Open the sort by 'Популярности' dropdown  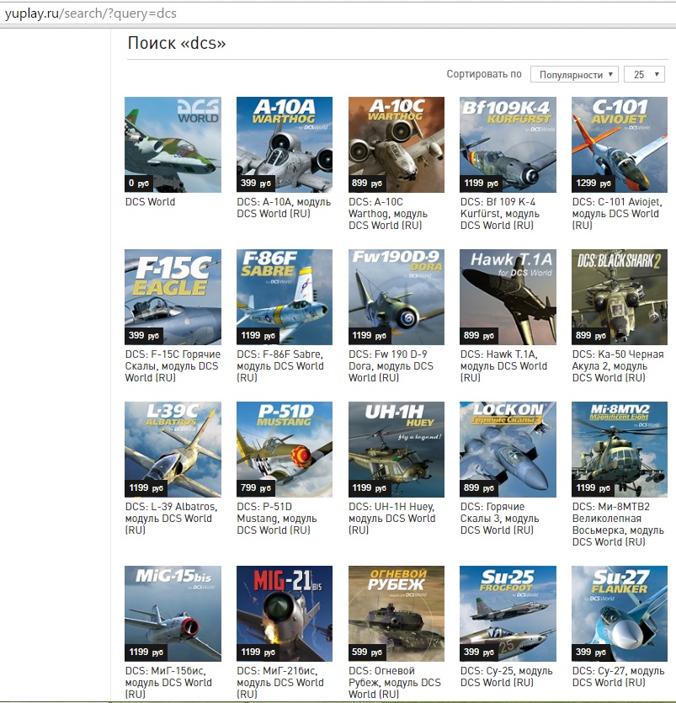pos(574,74)
